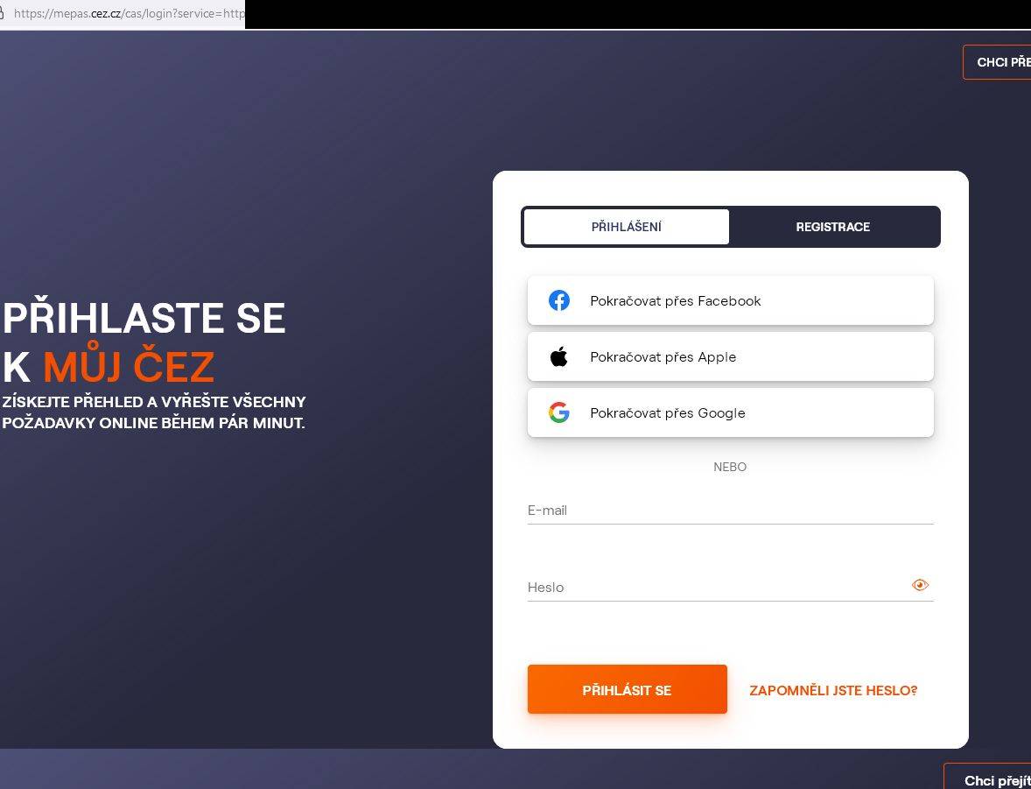Click the Facebook logo icon
The width and height of the screenshot is (1031, 789).
click(x=559, y=300)
